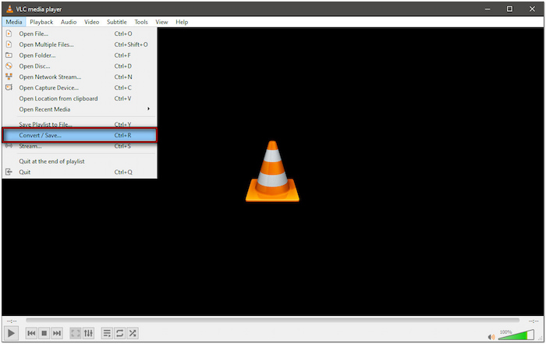Select Quit from the Media menu
Screen dimensions: 546x344
25,172
